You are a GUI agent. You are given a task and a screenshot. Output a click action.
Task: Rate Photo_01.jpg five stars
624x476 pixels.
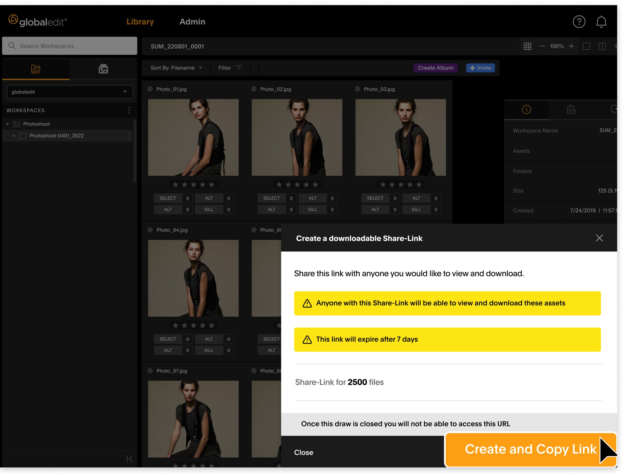[x=211, y=185]
